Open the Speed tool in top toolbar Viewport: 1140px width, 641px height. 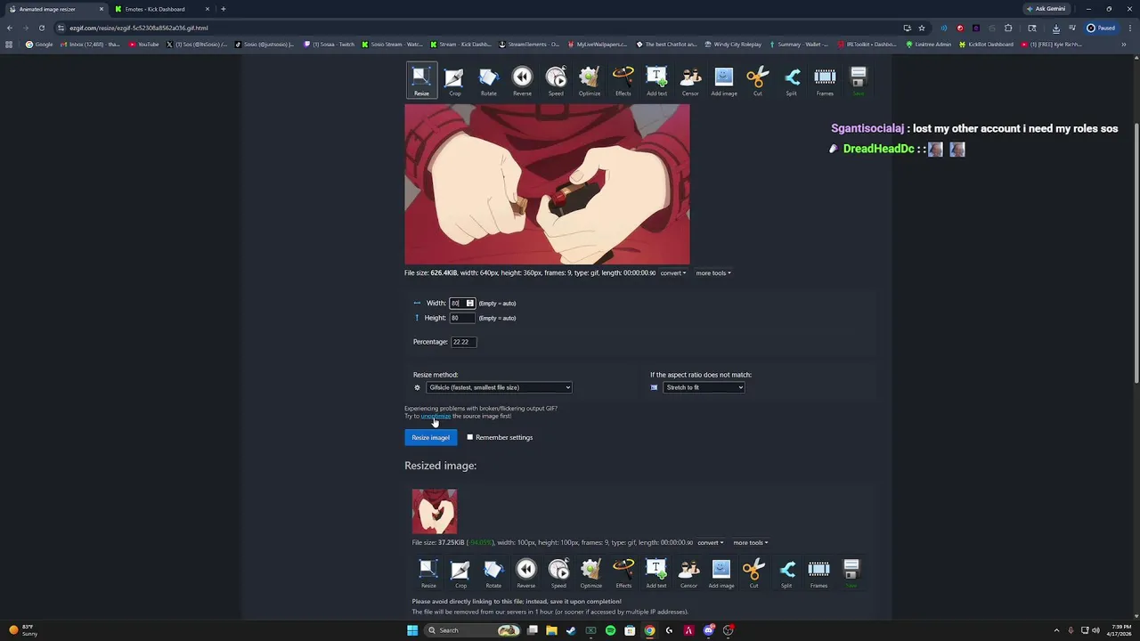pos(556,80)
